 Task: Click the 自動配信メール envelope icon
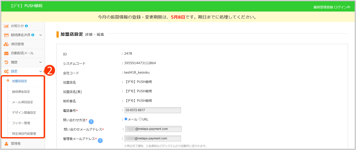[x=6, y=53]
